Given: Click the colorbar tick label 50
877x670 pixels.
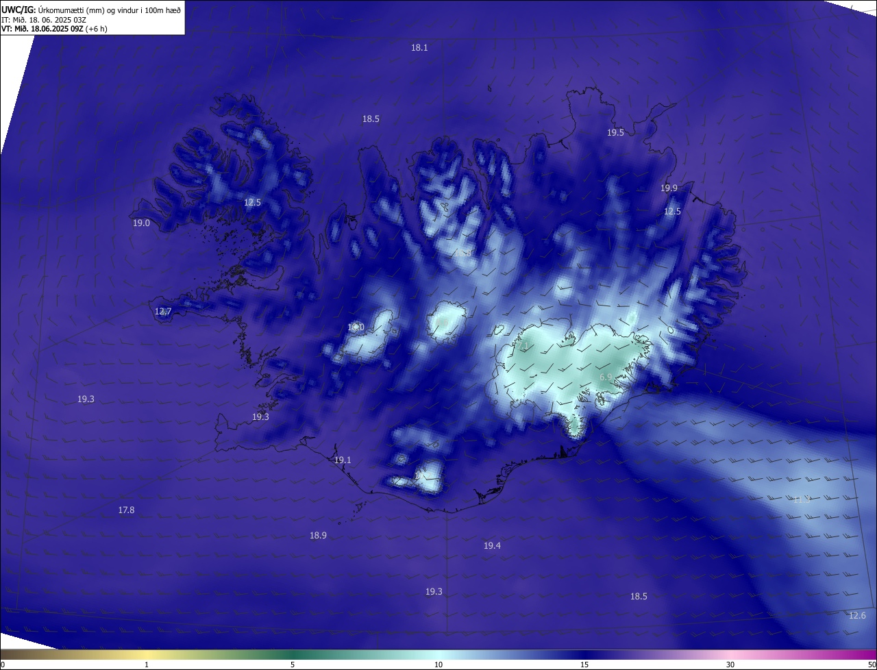Looking at the screenshot, I should point(872,665).
